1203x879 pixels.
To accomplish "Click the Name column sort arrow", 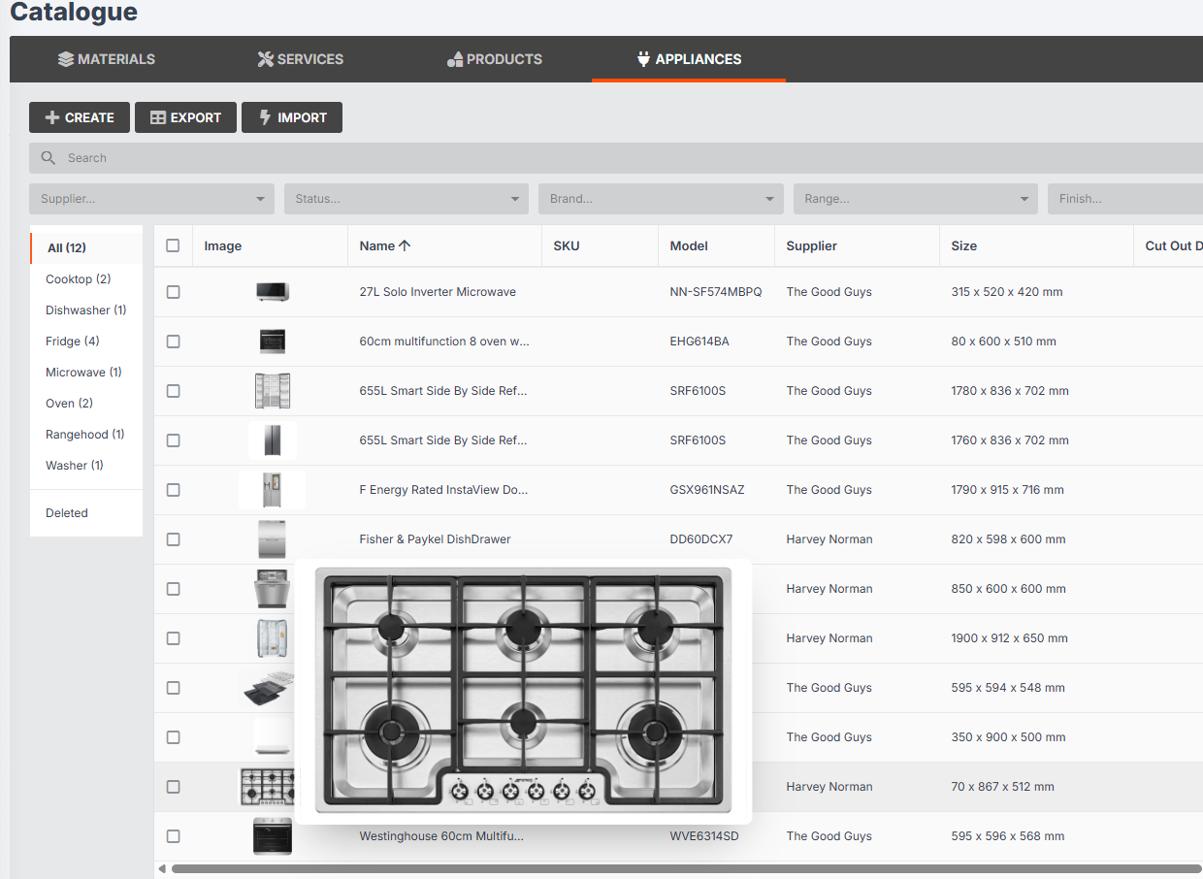I will 405,246.
